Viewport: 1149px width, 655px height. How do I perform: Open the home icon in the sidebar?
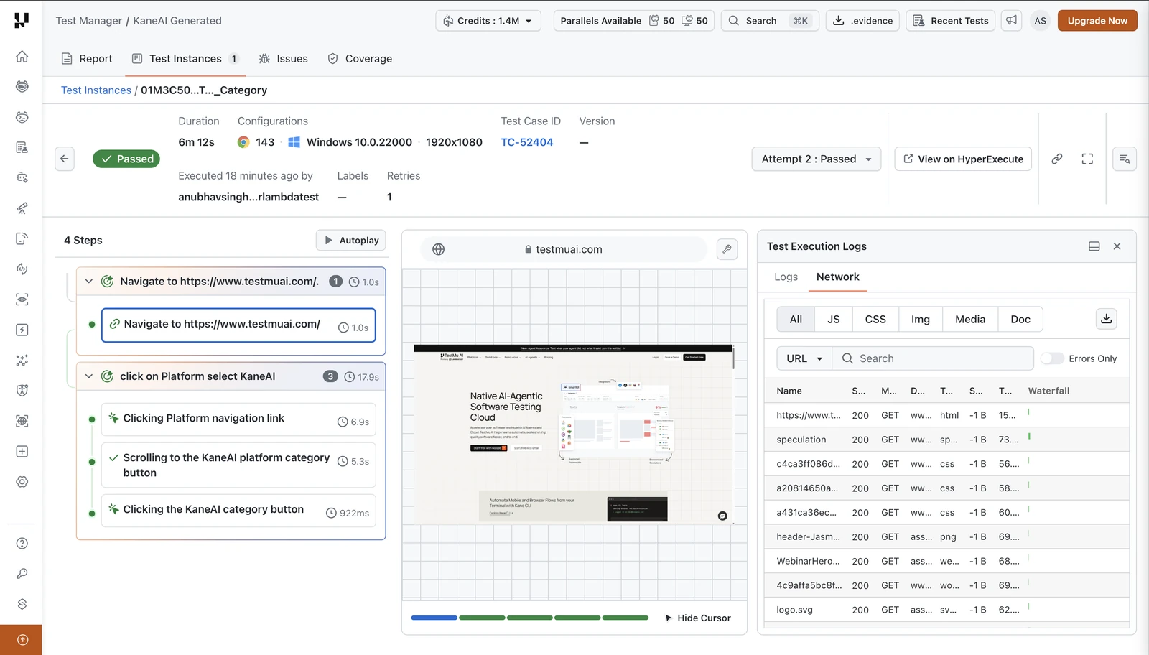tap(22, 56)
